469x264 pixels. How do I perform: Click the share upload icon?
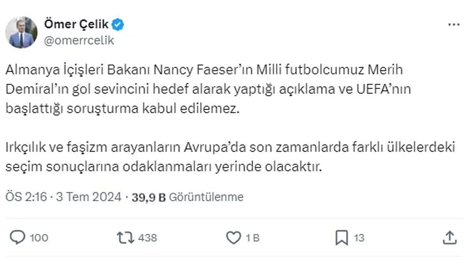click(449, 238)
